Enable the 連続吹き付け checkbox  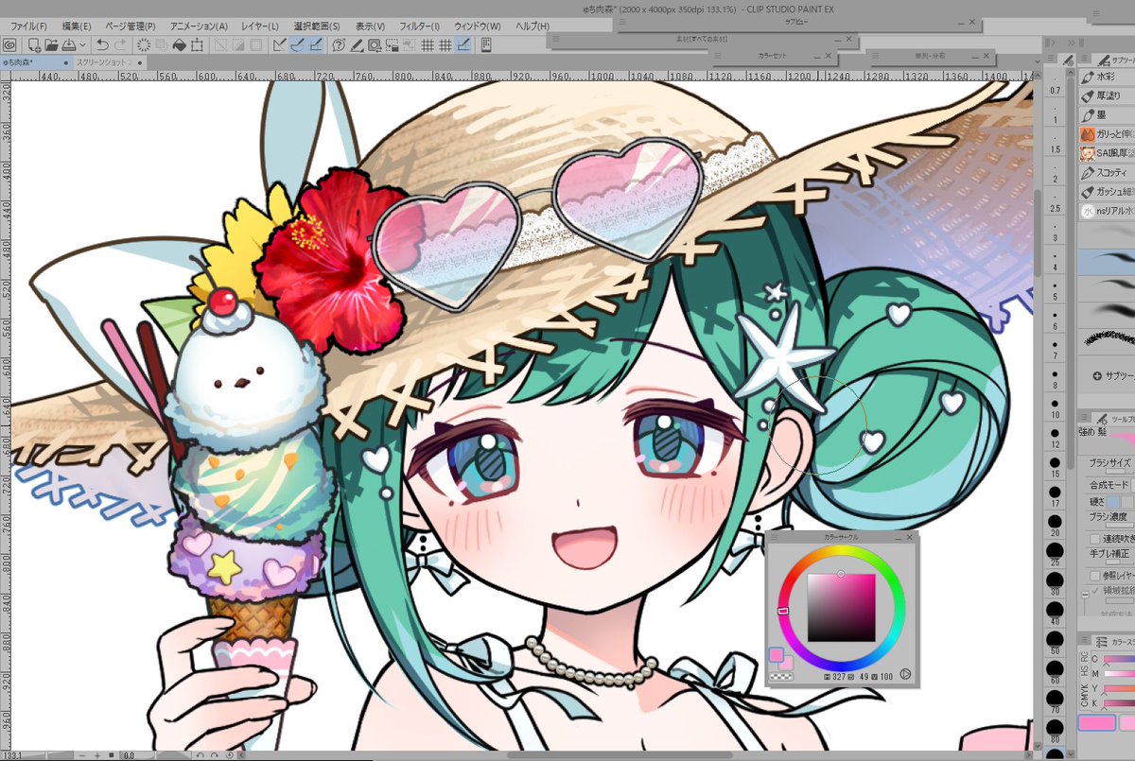coord(1095,539)
